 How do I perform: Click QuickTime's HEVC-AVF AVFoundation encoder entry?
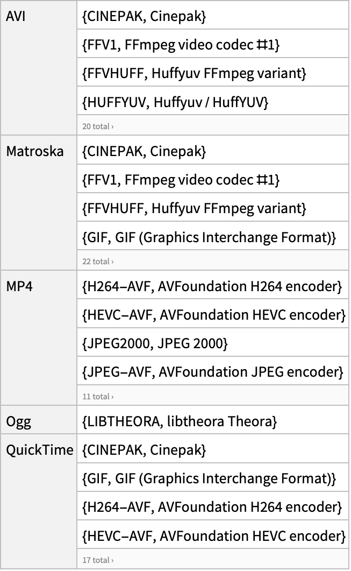(x=213, y=534)
